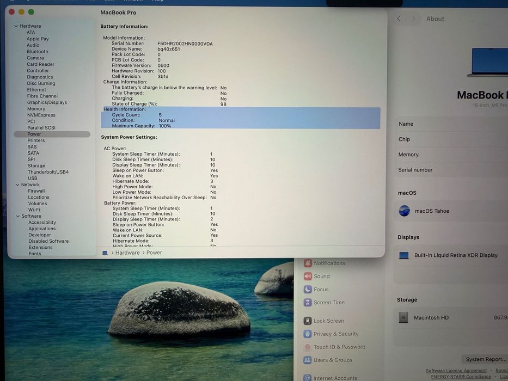Image resolution: width=508 pixels, height=381 pixels.
Task: Click the Serial number row in About
Action: pos(451,170)
